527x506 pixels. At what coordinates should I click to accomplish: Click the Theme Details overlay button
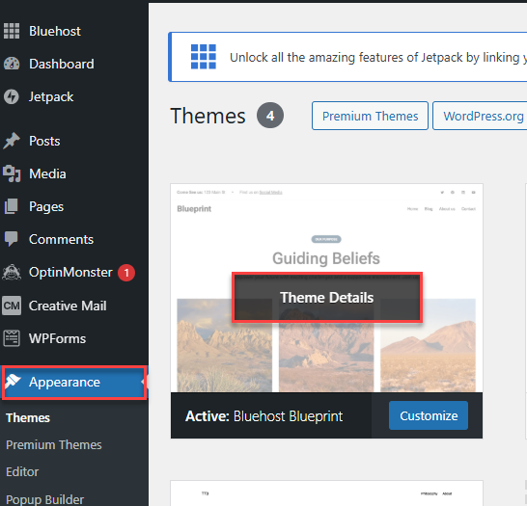coord(326,298)
